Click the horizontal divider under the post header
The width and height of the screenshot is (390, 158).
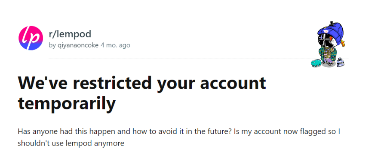tap(199, 58)
